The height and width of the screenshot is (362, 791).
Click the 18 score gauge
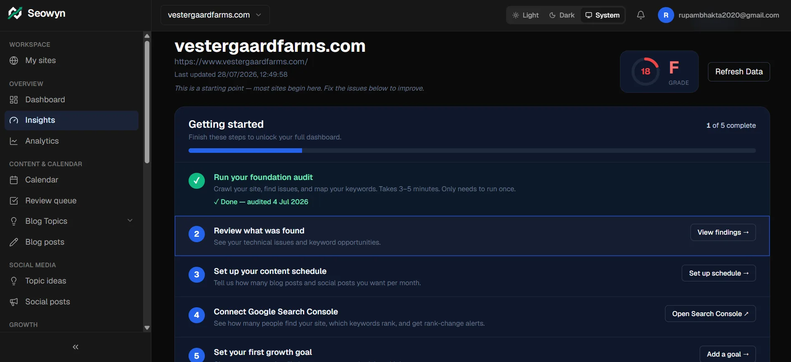[645, 71]
